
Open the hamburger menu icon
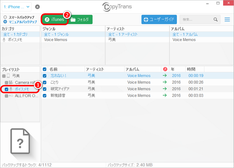coord(227,19)
